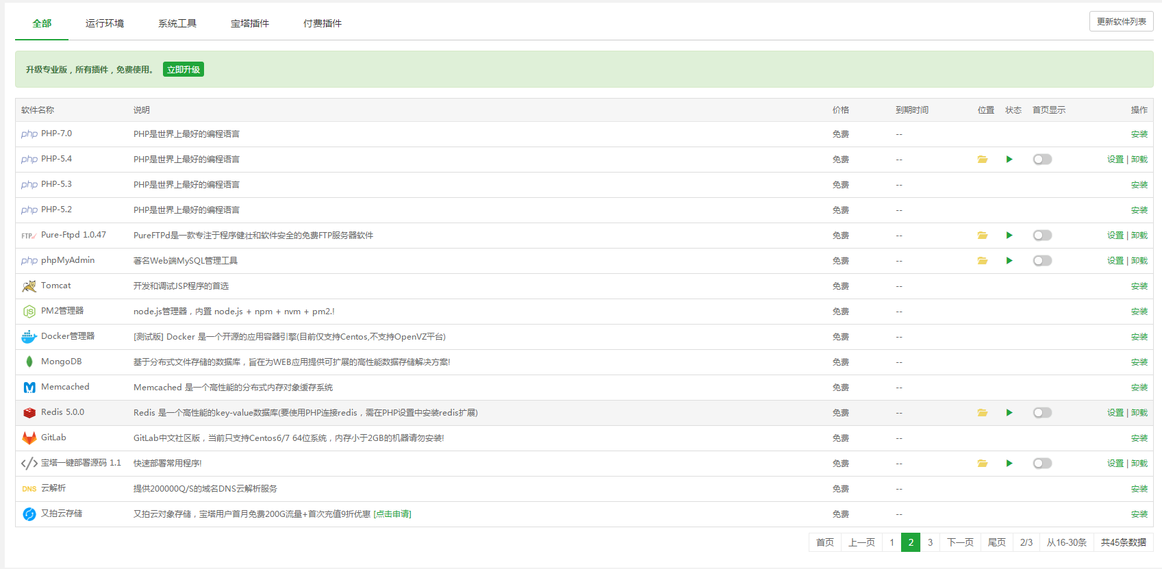1162x569 pixels.
Task: Open folder location for PHP-5.4
Action: click(x=983, y=160)
